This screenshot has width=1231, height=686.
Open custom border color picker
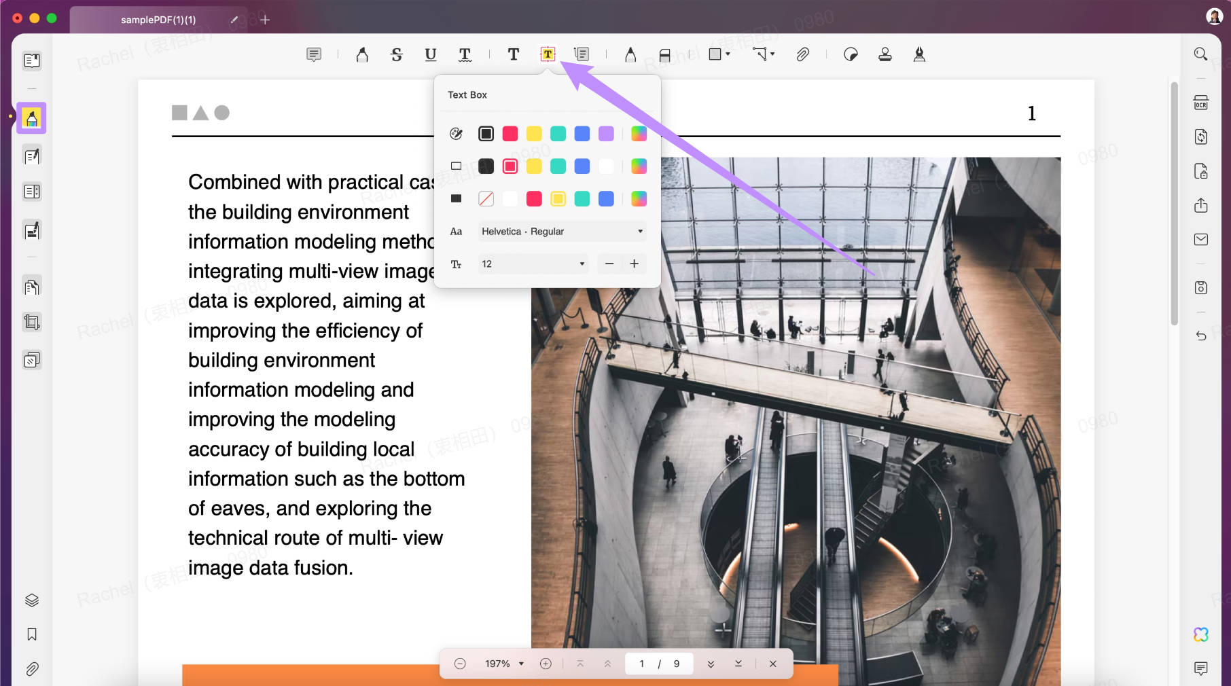click(639, 166)
